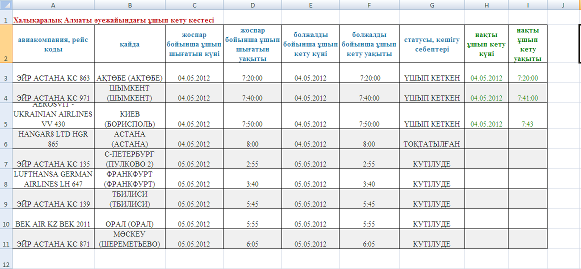This screenshot has height=269, width=581.
Task: Select row 5 header
Action: click(6, 115)
